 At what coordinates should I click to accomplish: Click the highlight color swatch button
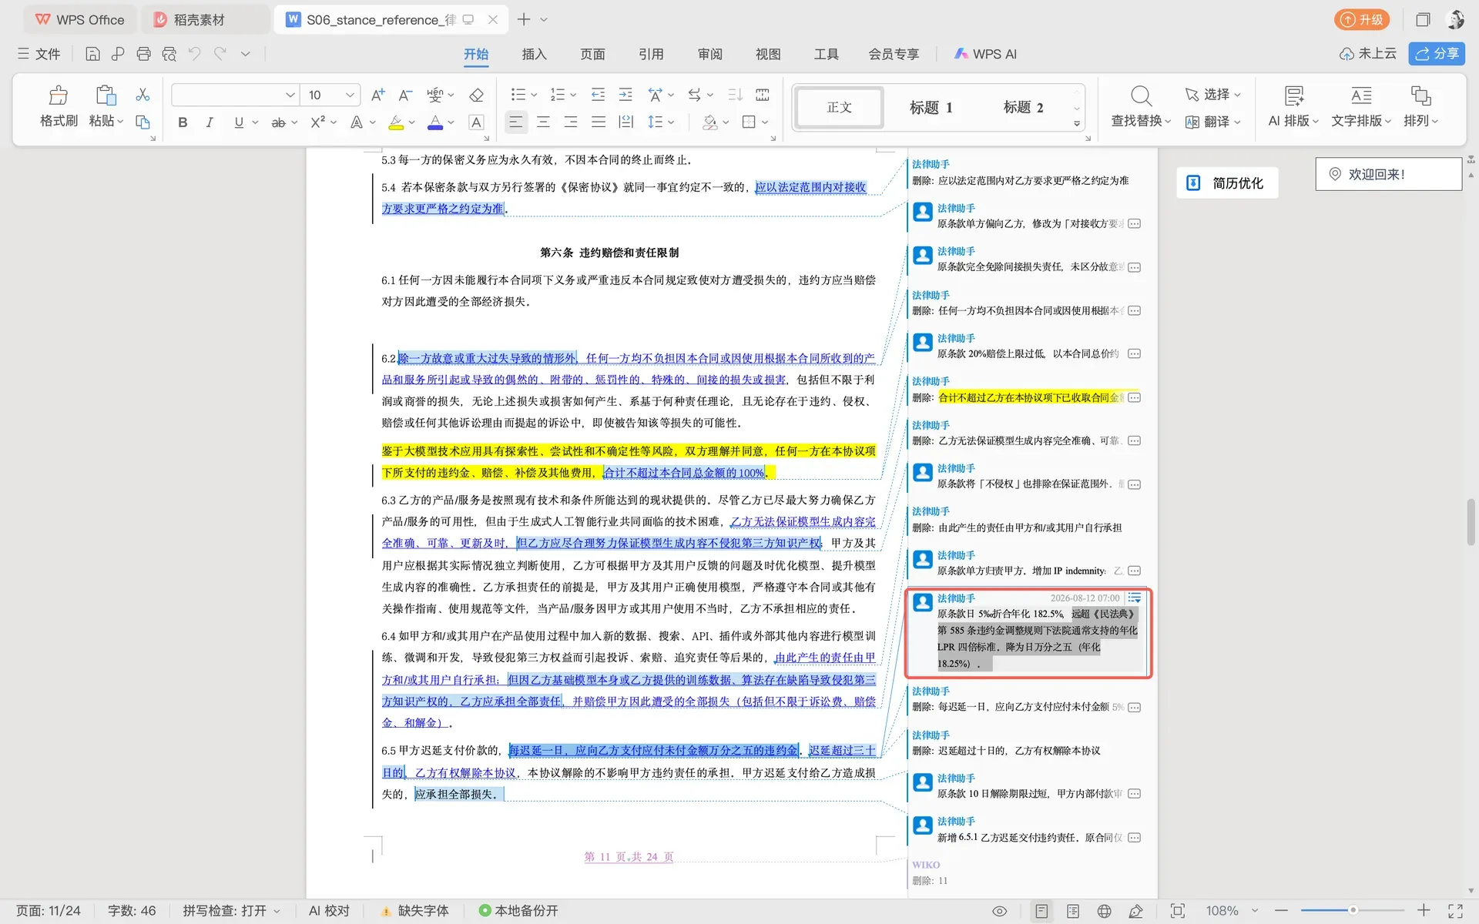396,122
